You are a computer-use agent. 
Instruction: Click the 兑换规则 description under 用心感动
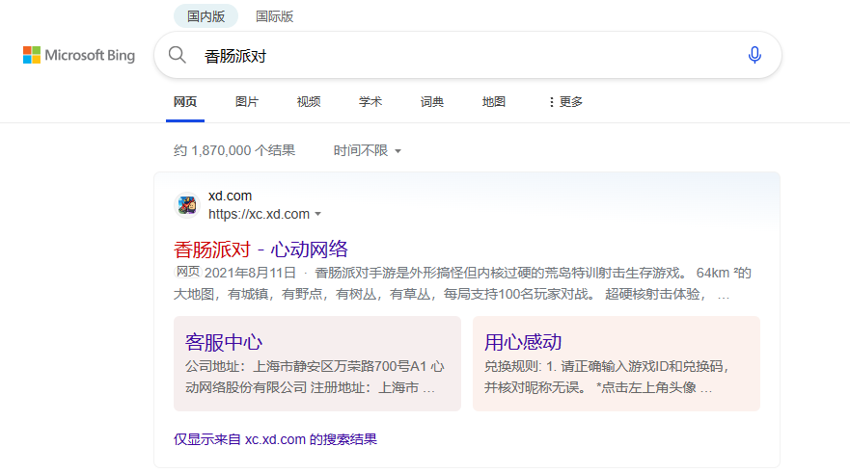[606, 378]
